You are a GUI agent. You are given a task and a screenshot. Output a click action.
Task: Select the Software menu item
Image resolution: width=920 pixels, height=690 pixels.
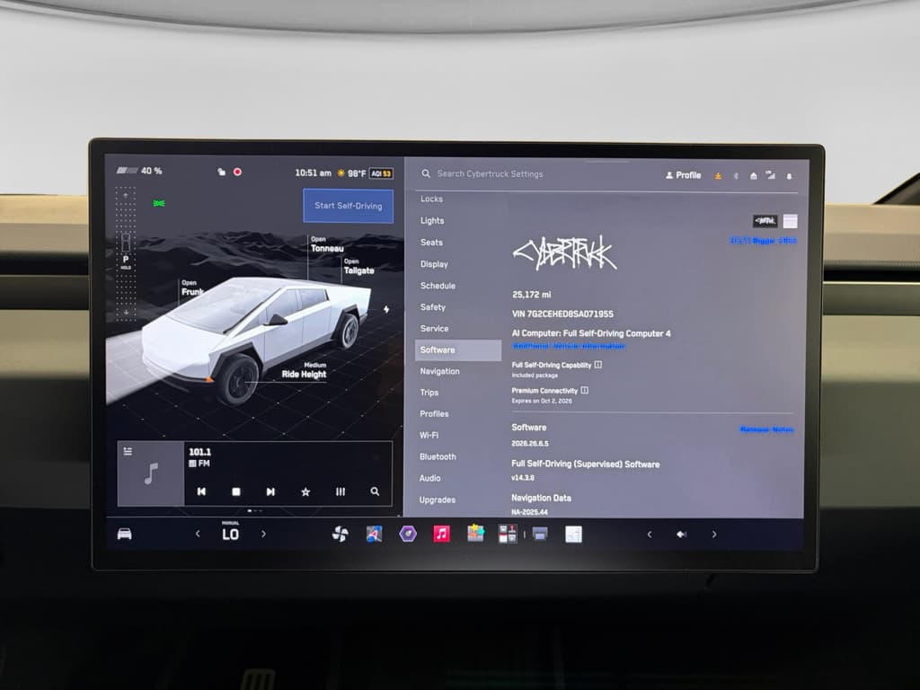click(x=458, y=350)
